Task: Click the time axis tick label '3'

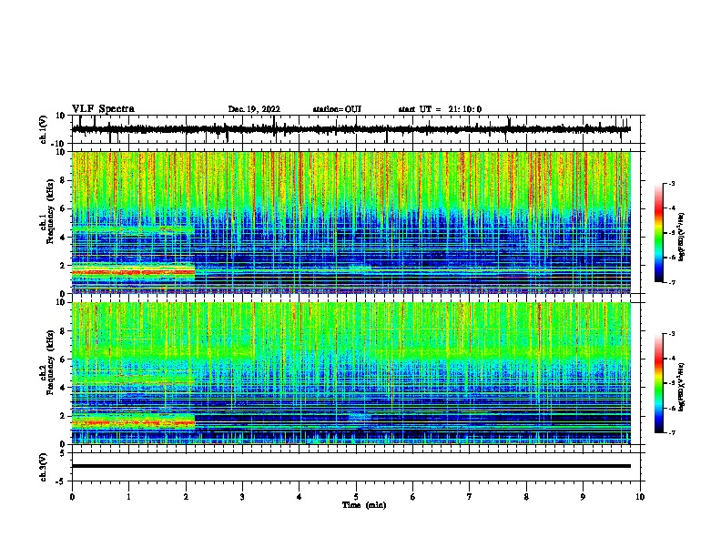Action: point(242,497)
